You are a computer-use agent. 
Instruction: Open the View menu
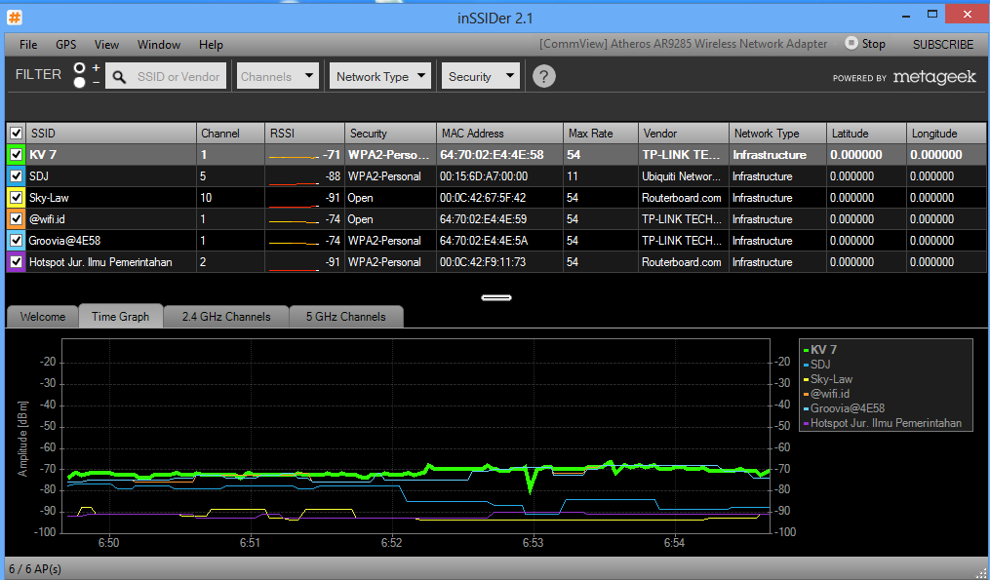click(x=106, y=44)
